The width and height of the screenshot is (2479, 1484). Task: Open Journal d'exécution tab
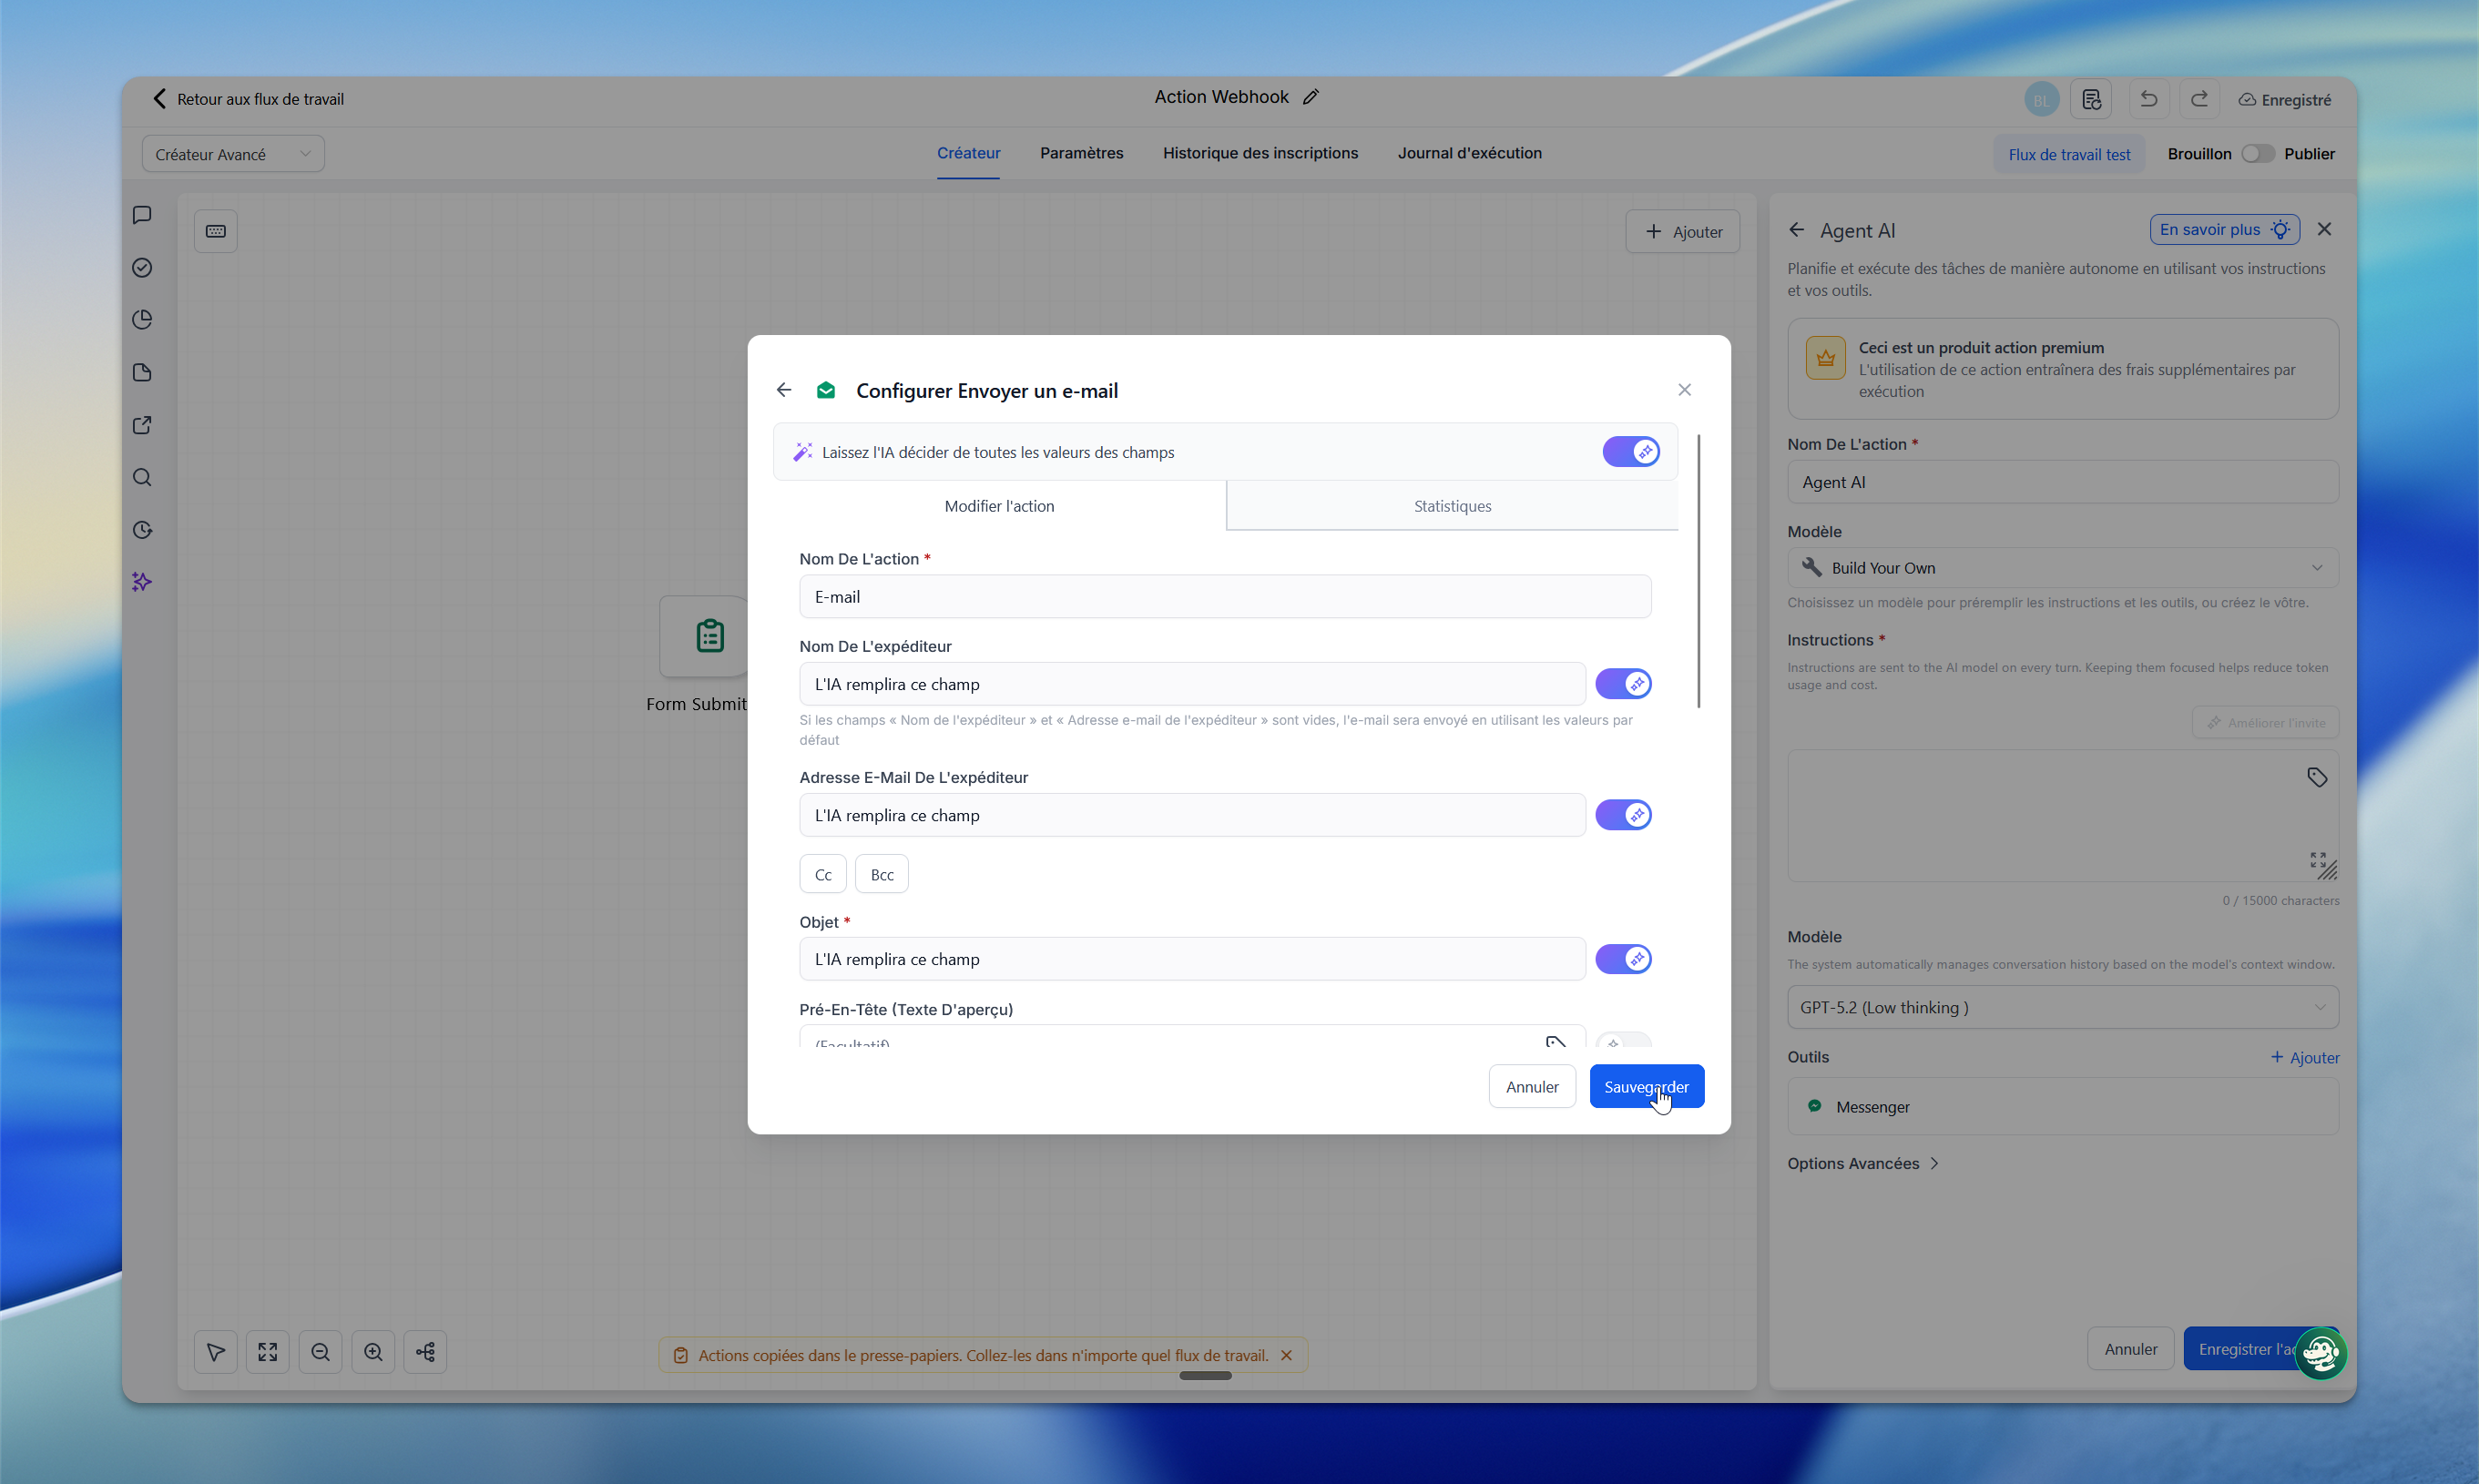[1469, 153]
